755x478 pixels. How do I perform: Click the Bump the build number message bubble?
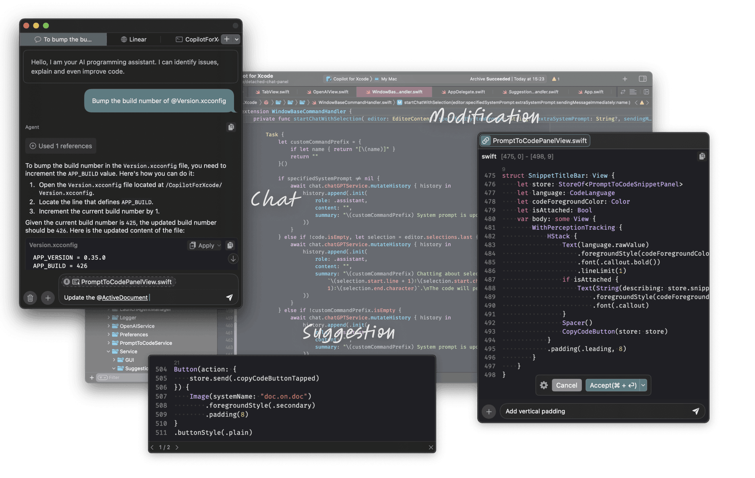click(x=159, y=101)
